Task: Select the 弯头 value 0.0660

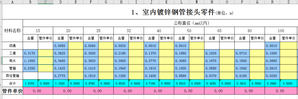Action: click(272, 61)
